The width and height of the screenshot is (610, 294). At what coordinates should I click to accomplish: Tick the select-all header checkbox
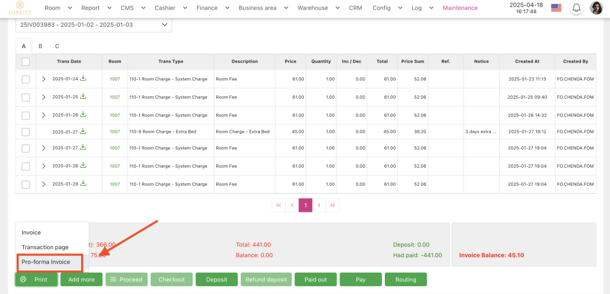tap(26, 61)
